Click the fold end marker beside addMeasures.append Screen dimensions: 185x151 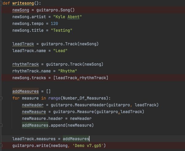click(1, 125)
